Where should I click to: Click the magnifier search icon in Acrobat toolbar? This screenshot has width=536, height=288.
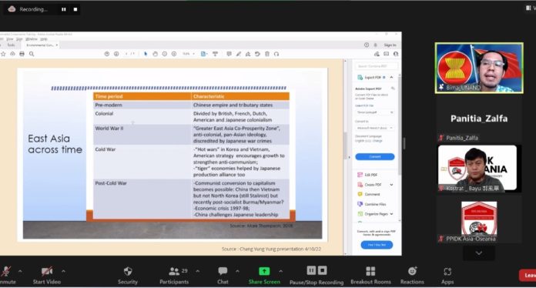[x=32, y=54]
